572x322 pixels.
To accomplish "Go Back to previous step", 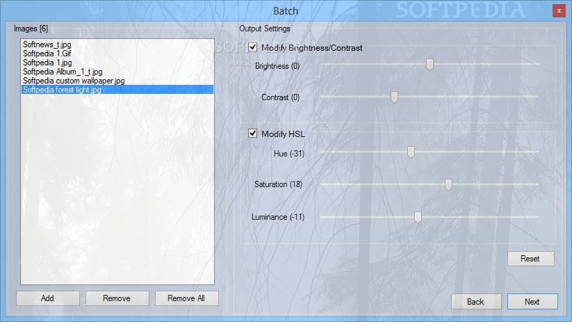I will point(476,302).
